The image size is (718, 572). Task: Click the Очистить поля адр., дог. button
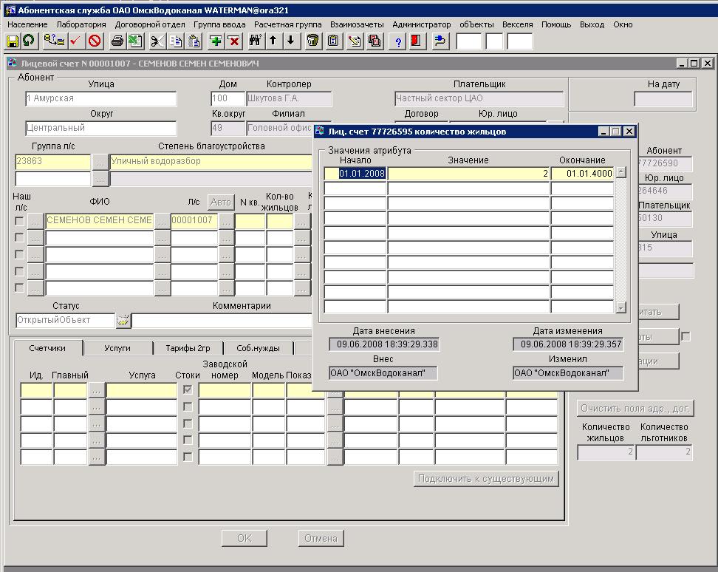635,408
